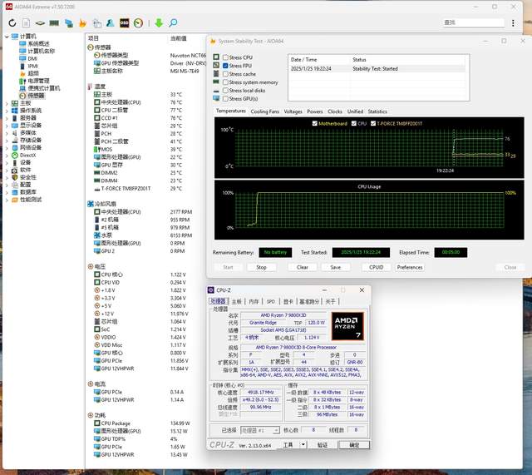Image resolution: width=532 pixels, height=475 pixels.
Task: Open the 内存 tab in CPU-Z
Action: pos(254,301)
